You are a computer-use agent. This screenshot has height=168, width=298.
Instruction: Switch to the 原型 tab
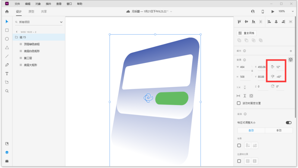[x=31, y=12]
